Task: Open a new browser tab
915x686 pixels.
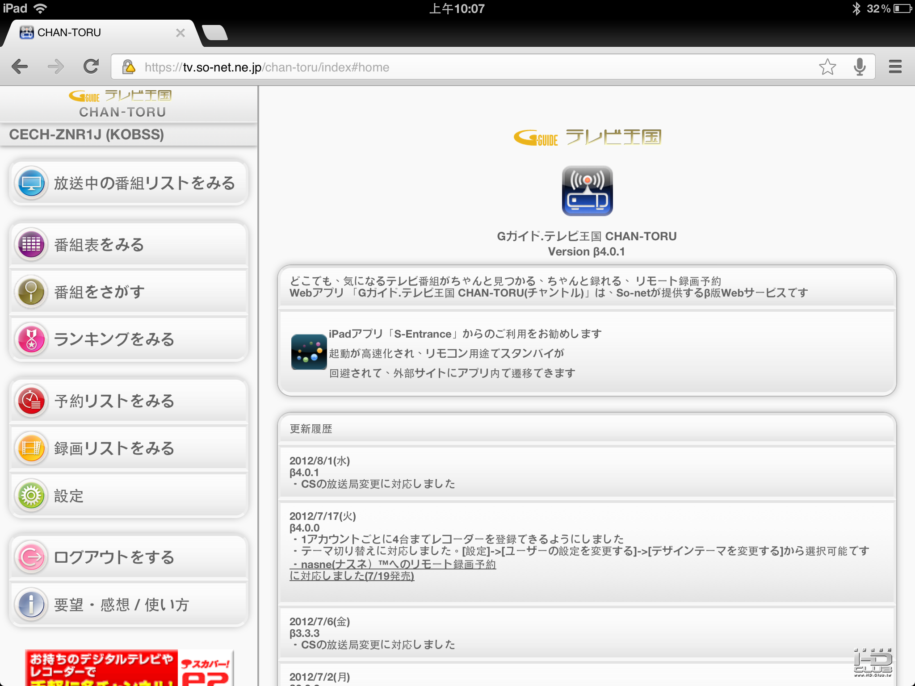Action: [x=215, y=33]
